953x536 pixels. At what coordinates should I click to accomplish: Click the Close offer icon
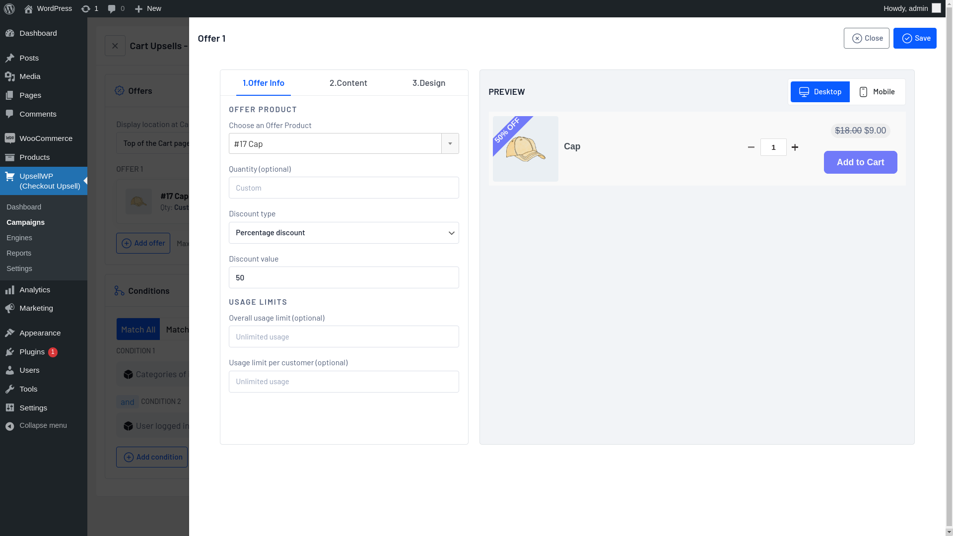click(857, 38)
